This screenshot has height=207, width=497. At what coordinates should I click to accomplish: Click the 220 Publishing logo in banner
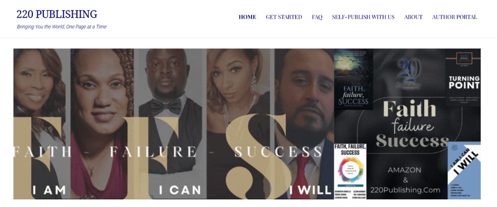409,73
